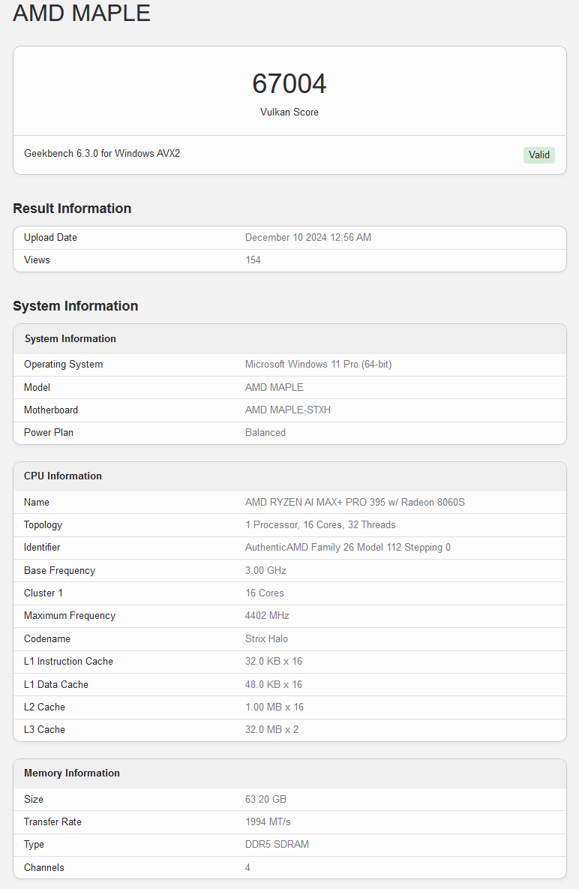This screenshot has width=579, height=889.
Task: Select the Upload Date value December 10 2024
Action: coord(307,237)
